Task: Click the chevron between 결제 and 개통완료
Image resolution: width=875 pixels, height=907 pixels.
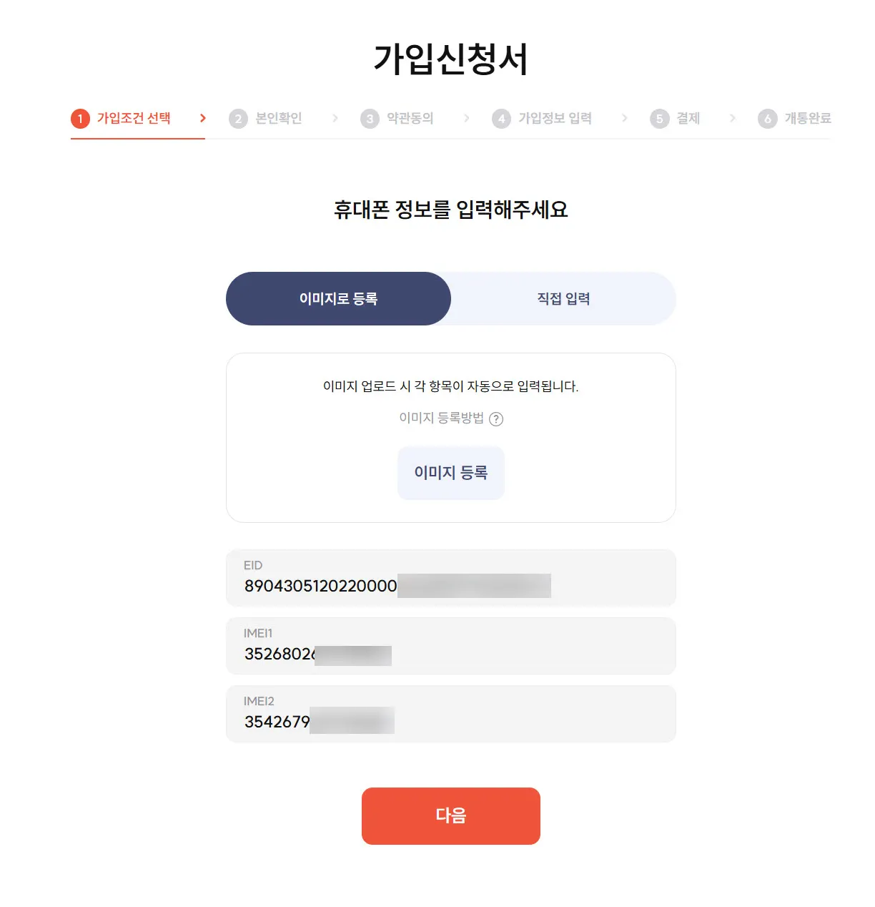Action: (732, 118)
